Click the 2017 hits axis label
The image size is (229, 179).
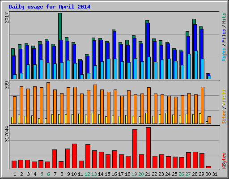(7, 17)
